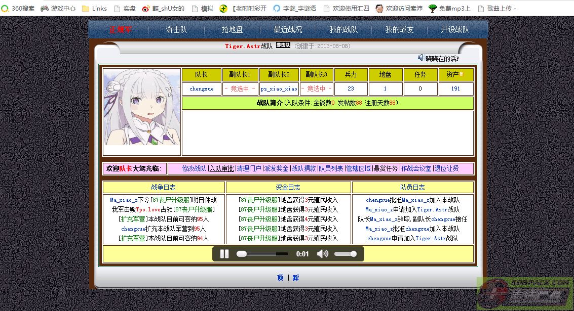This screenshot has width=574, height=311.
Task: Click the 清理门户 link
Action: click(249, 168)
